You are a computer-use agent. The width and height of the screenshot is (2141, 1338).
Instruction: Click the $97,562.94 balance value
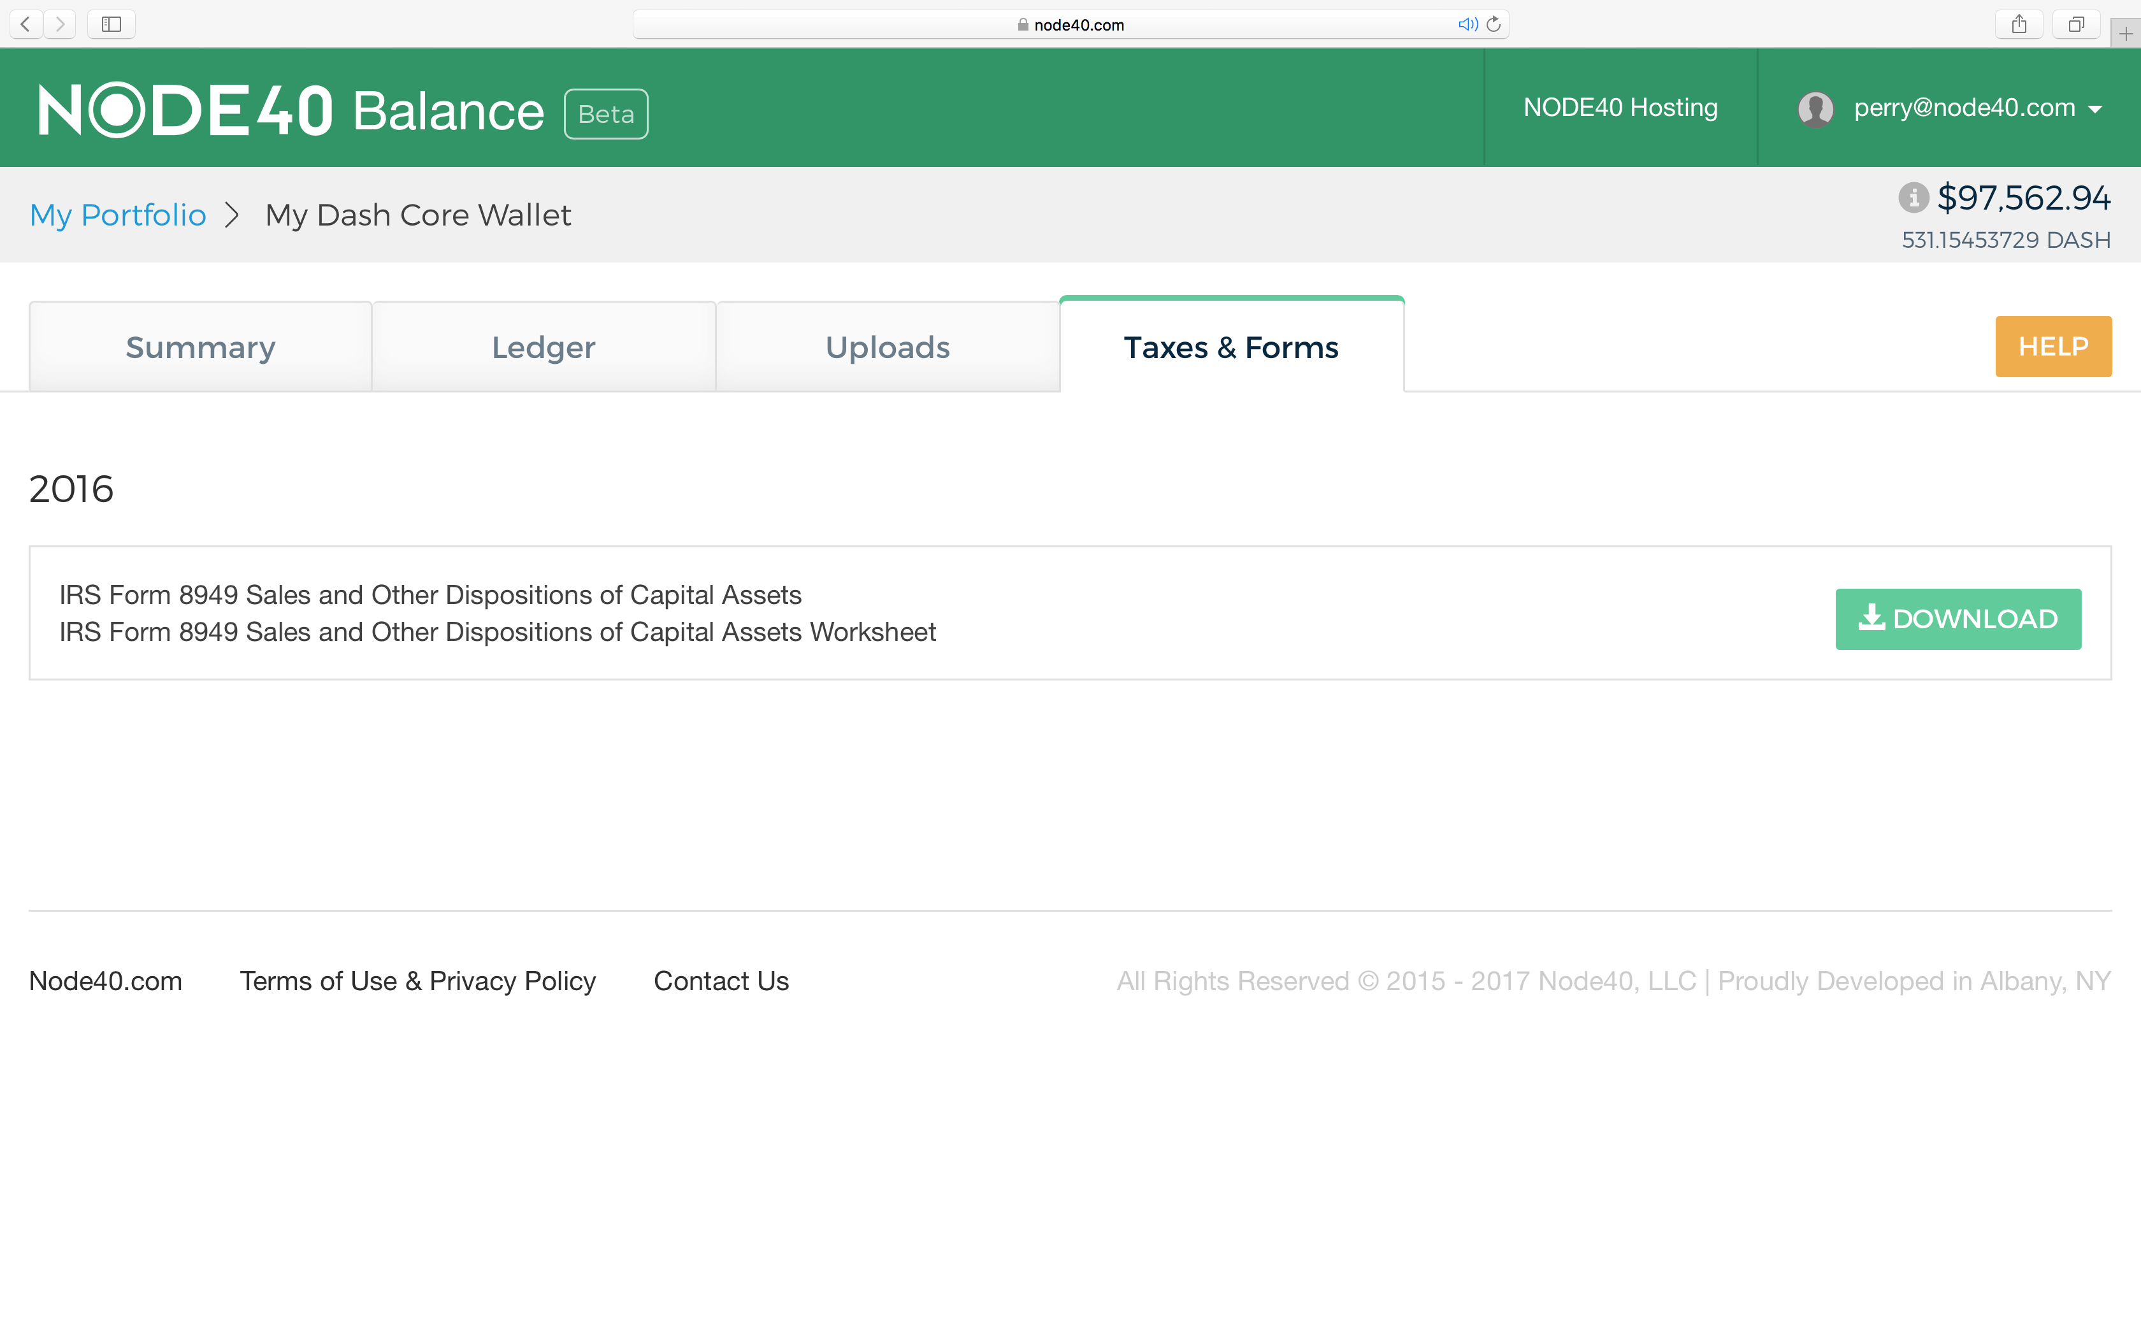2024,198
